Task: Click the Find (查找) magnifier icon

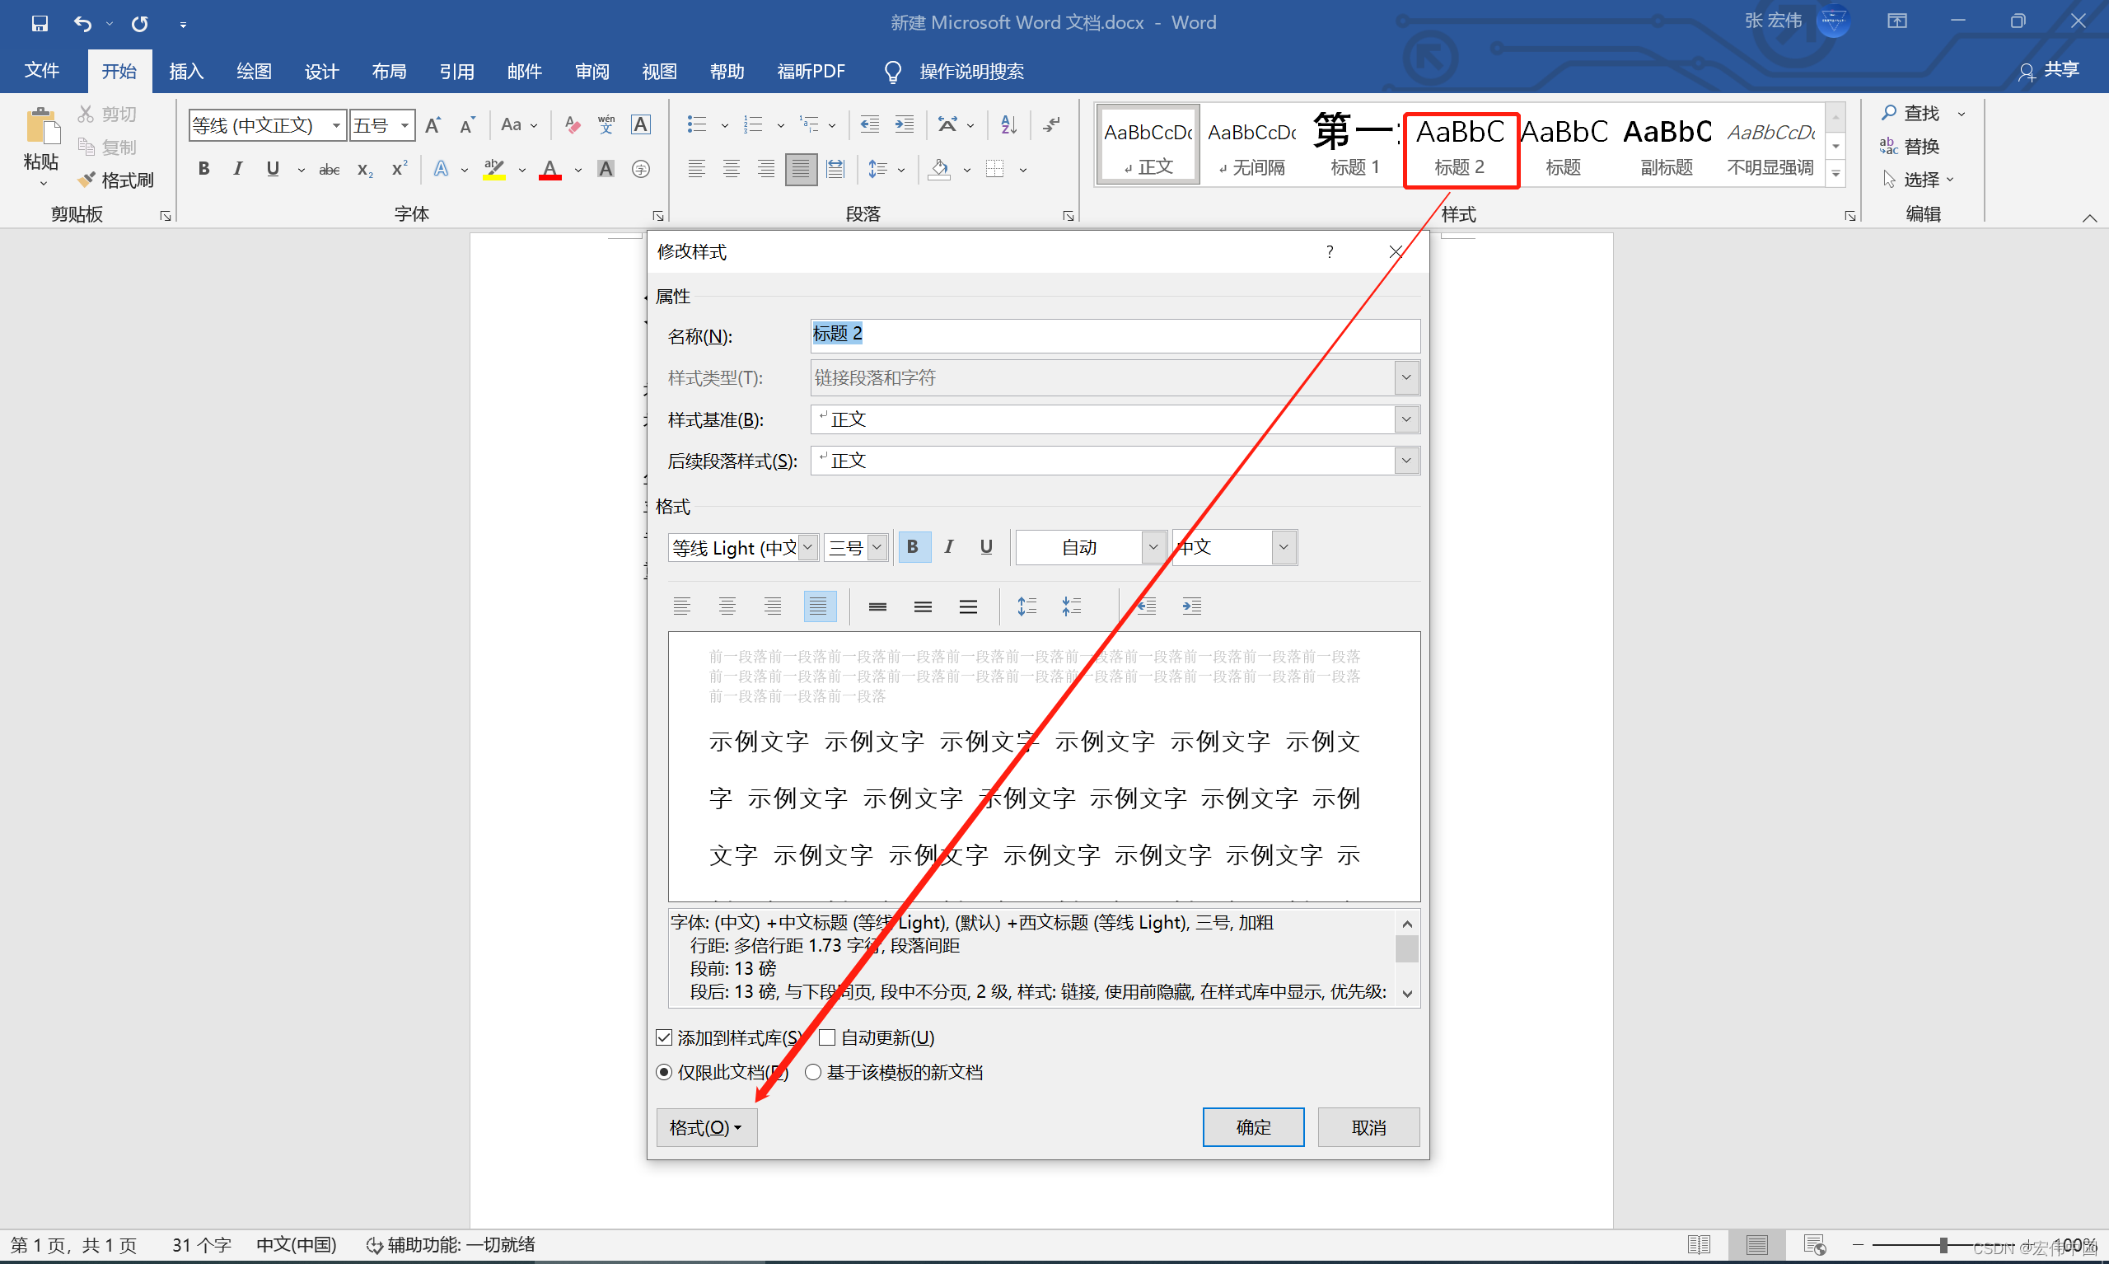Action: (1889, 112)
